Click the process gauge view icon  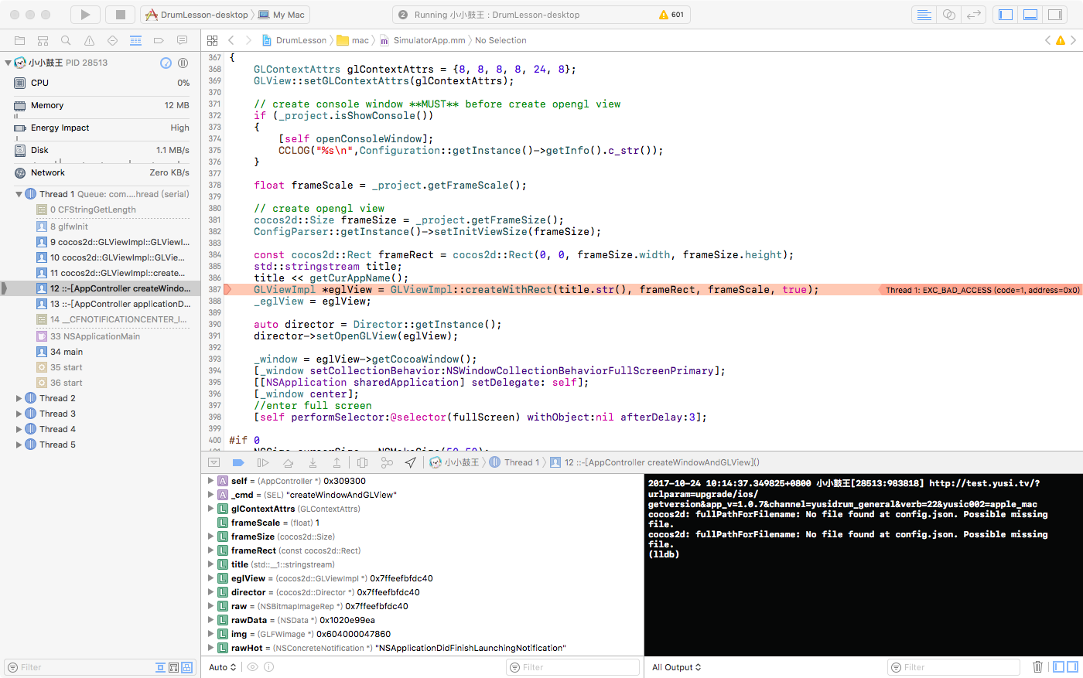tap(166, 63)
